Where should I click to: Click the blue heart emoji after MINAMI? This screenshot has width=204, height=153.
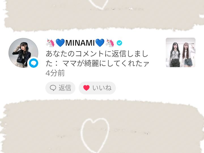100,43
